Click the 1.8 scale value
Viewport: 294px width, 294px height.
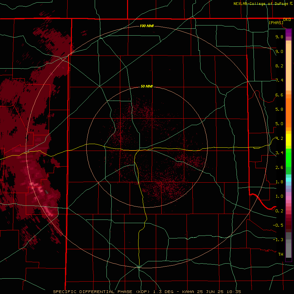279,182
